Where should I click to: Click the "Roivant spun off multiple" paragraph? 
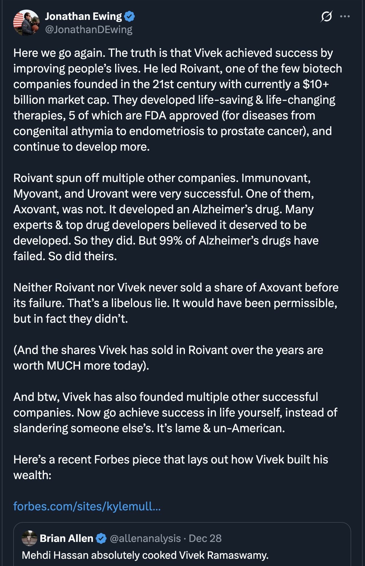[x=165, y=217]
